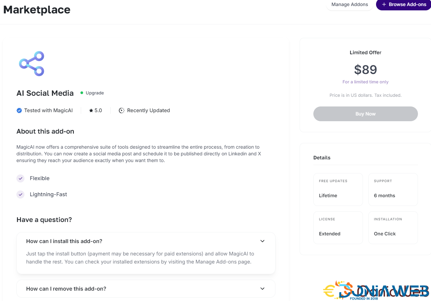Click the AI Social Media share logo
Image resolution: width=431 pixels, height=301 pixels.
[32, 64]
